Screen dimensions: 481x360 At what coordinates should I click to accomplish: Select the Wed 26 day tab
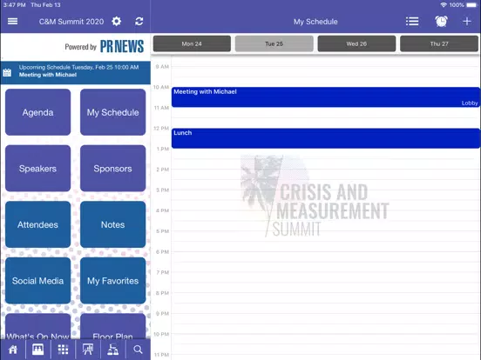(356, 43)
